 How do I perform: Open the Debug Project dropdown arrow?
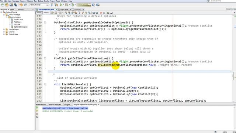pos(69,5)
